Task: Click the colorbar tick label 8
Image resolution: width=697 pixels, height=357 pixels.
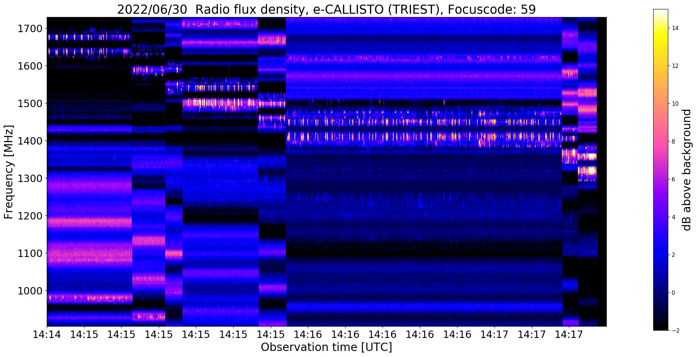Action: 673,142
